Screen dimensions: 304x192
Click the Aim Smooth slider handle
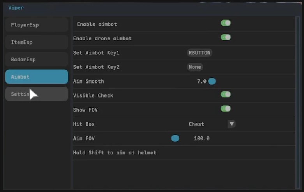pyautogui.click(x=212, y=81)
